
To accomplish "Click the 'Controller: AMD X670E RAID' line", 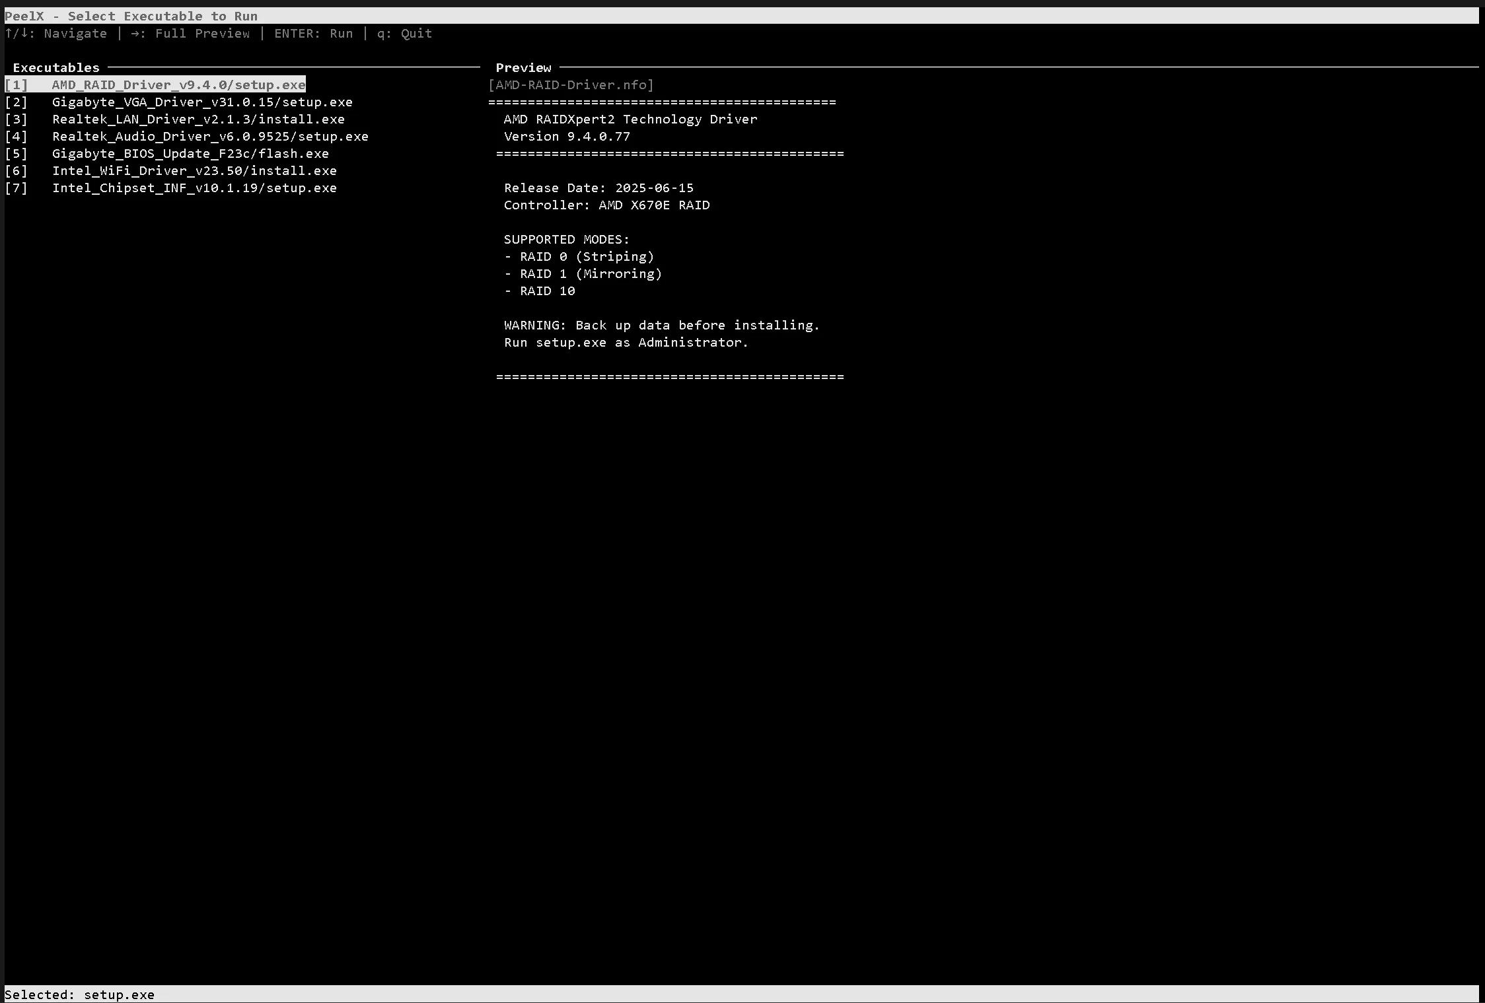I will tap(606, 205).
